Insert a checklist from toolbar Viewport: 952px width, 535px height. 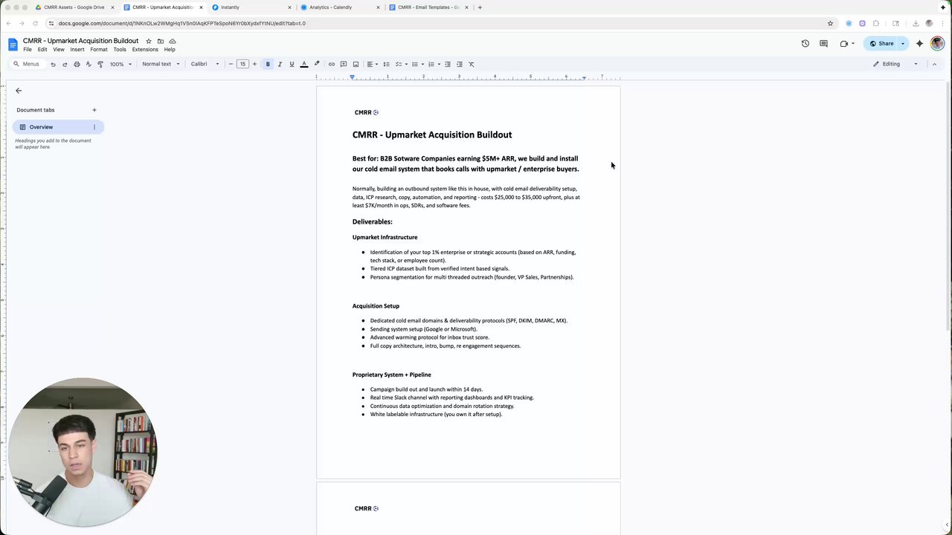click(x=399, y=64)
